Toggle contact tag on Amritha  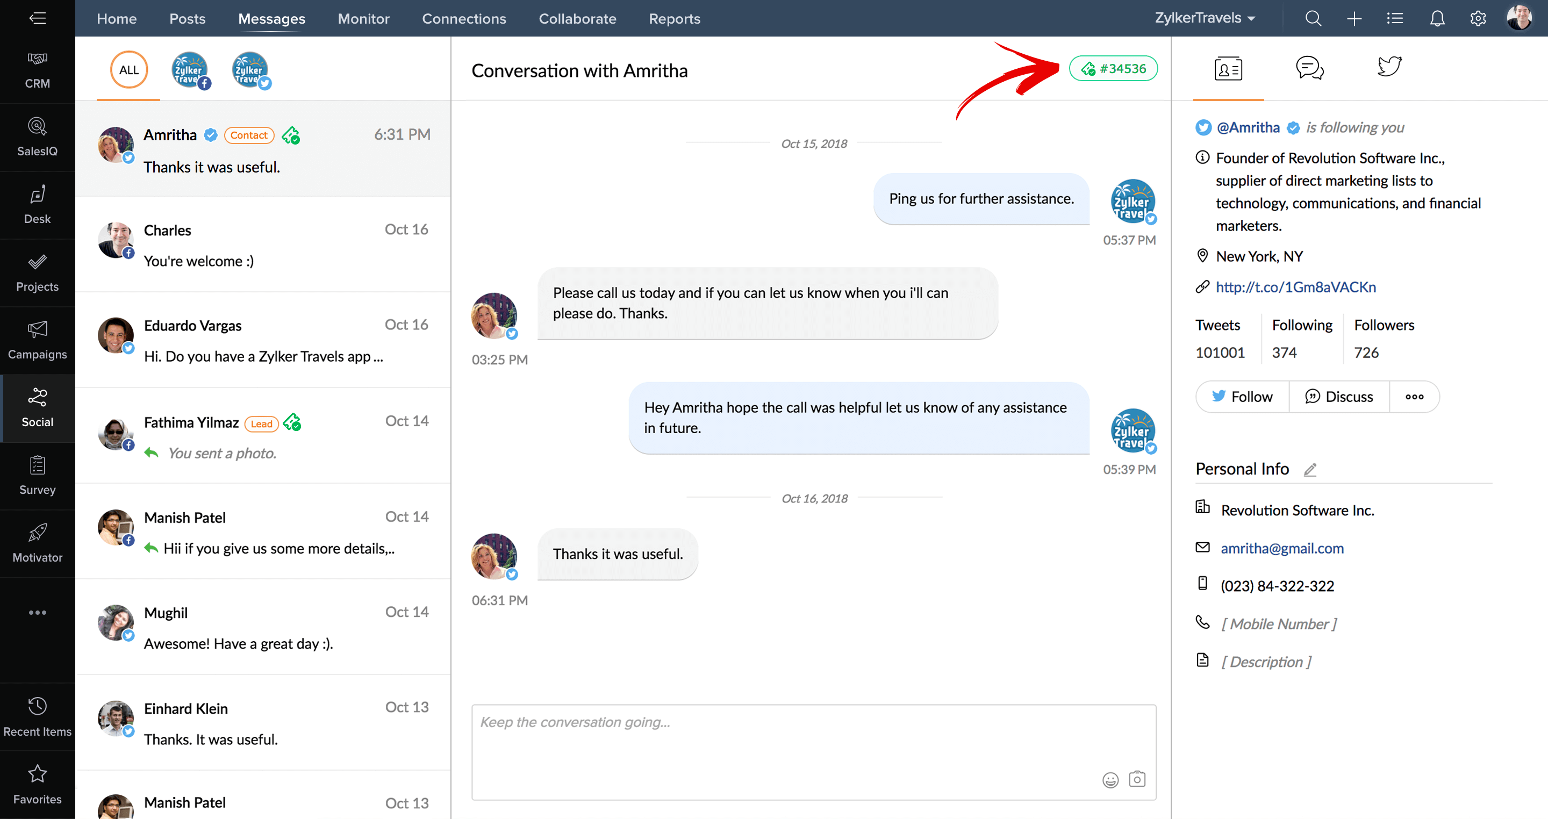pos(248,134)
